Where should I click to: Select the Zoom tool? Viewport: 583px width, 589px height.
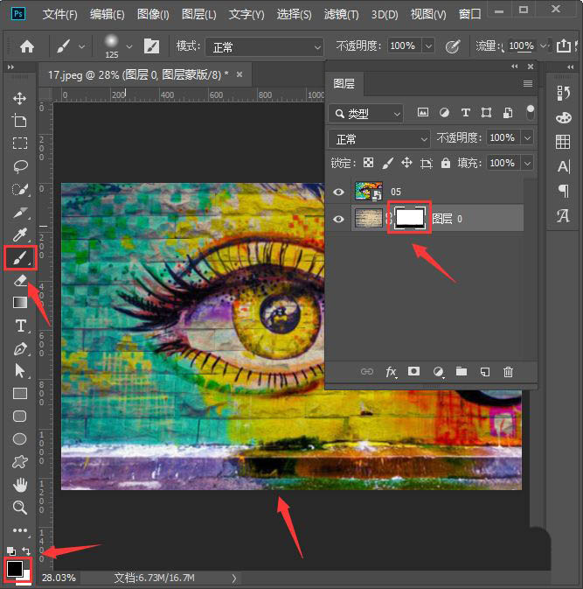(20, 508)
